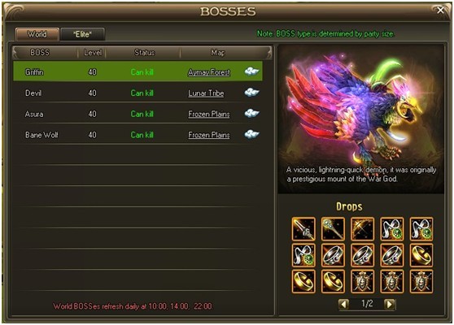Click the first silver ring drop icon
Image resolution: width=454 pixels, height=325 pixels.
[x=333, y=255]
